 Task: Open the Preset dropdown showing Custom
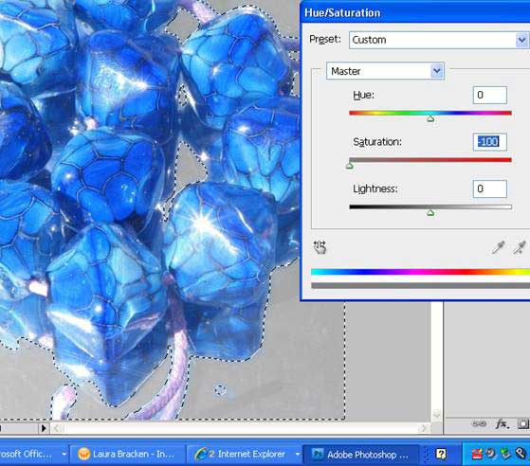pos(439,40)
